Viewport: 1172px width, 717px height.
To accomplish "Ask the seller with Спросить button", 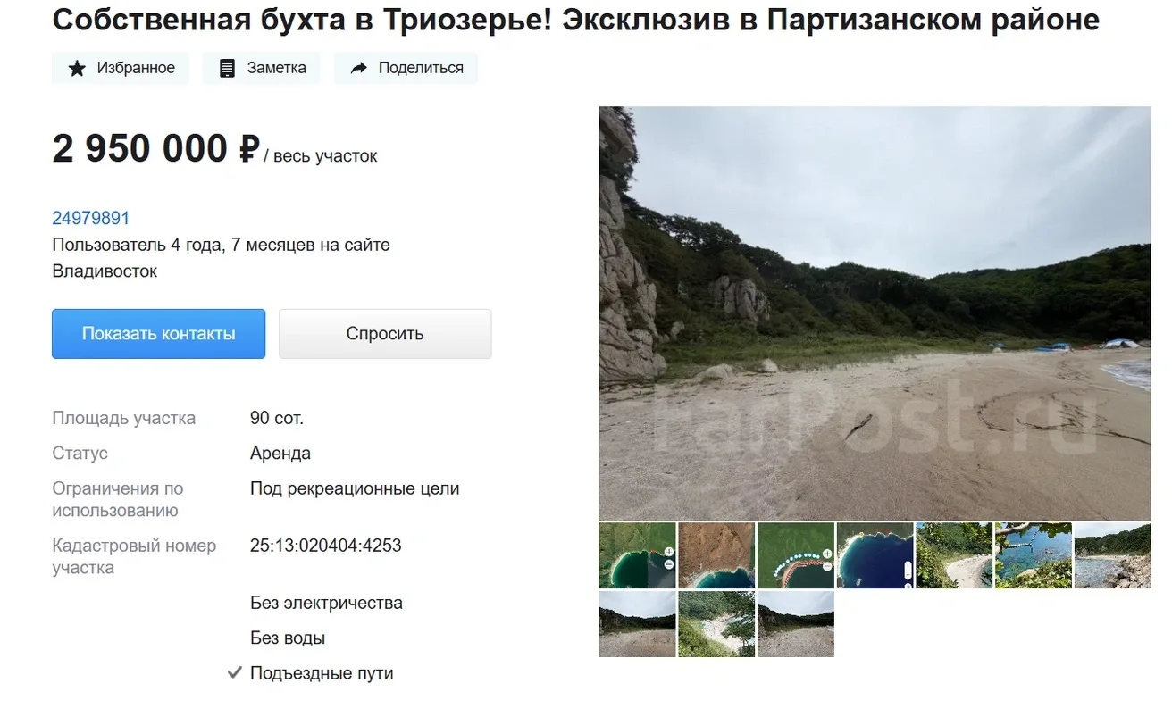I will [385, 334].
